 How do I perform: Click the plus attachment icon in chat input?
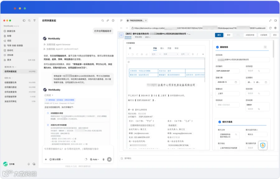(x=46, y=159)
